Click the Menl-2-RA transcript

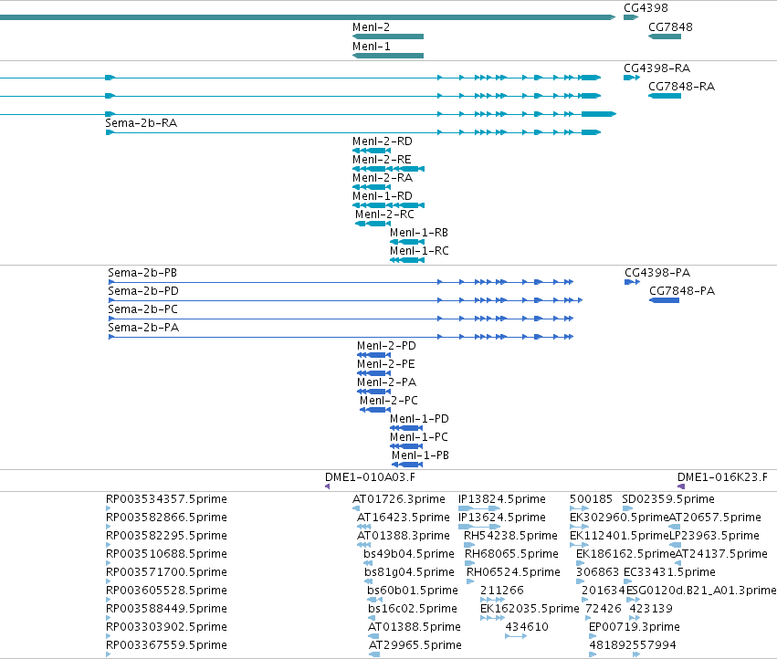click(372, 187)
